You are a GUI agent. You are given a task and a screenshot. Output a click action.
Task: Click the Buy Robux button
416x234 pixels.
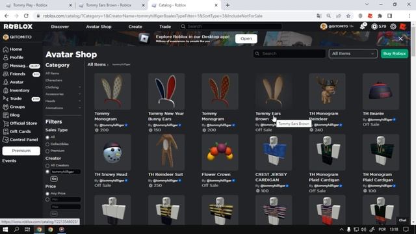coord(395,53)
